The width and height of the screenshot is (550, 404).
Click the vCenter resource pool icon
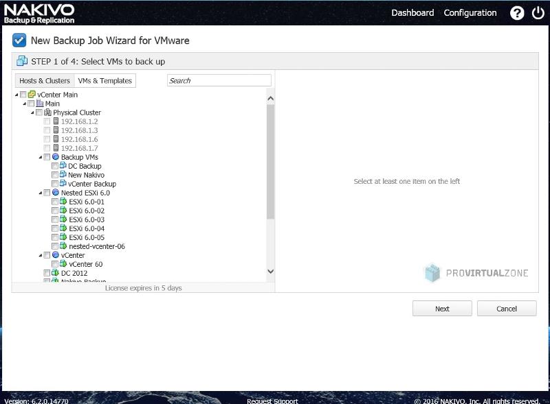coord(56,255)
